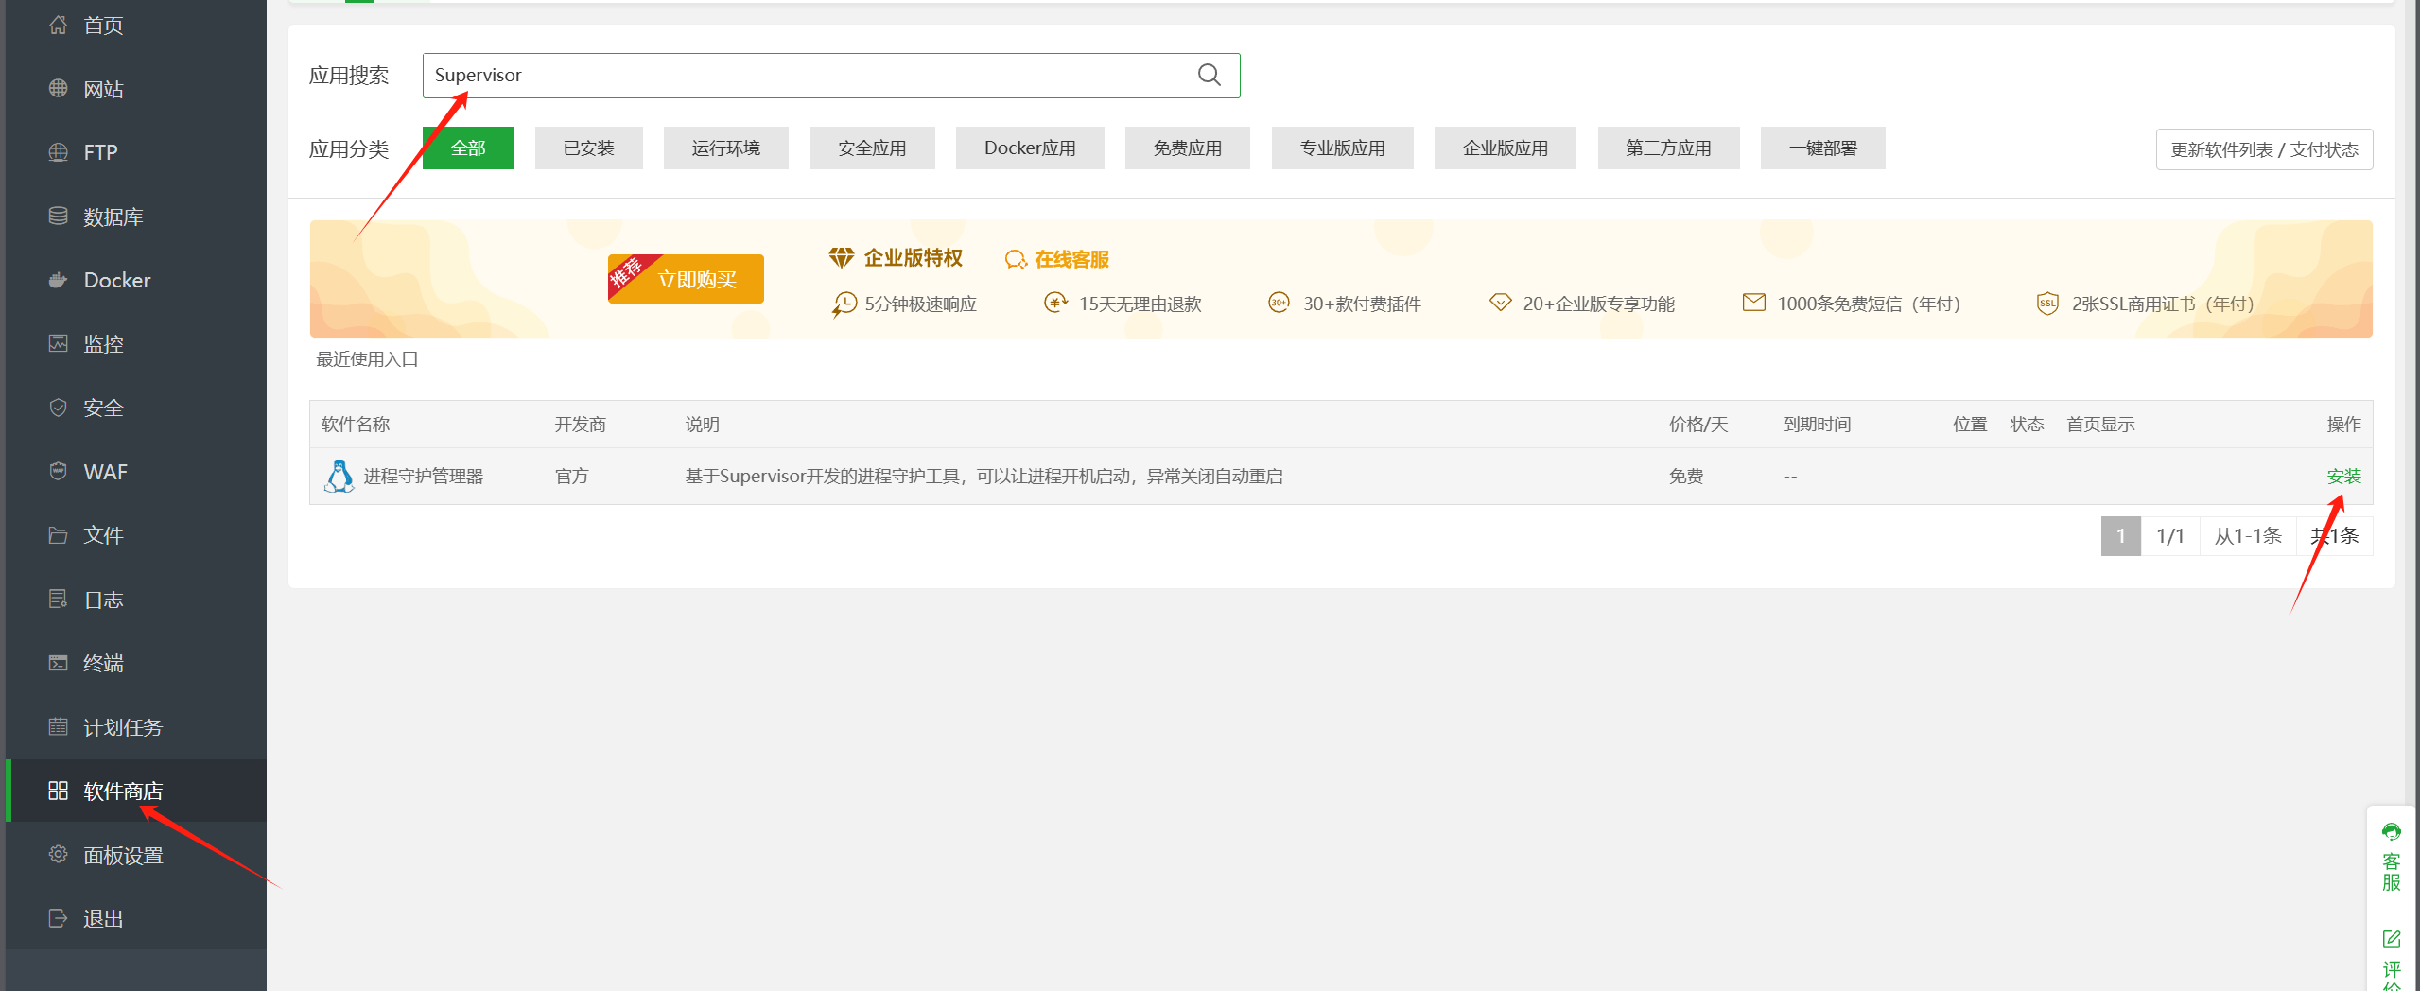
Task: Open the Docker sidebar icon
Action: pos(58,280)
